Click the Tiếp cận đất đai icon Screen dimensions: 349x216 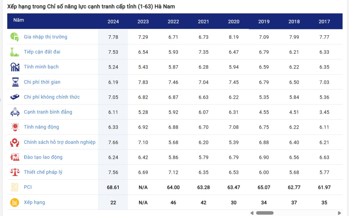click(15, 52)
